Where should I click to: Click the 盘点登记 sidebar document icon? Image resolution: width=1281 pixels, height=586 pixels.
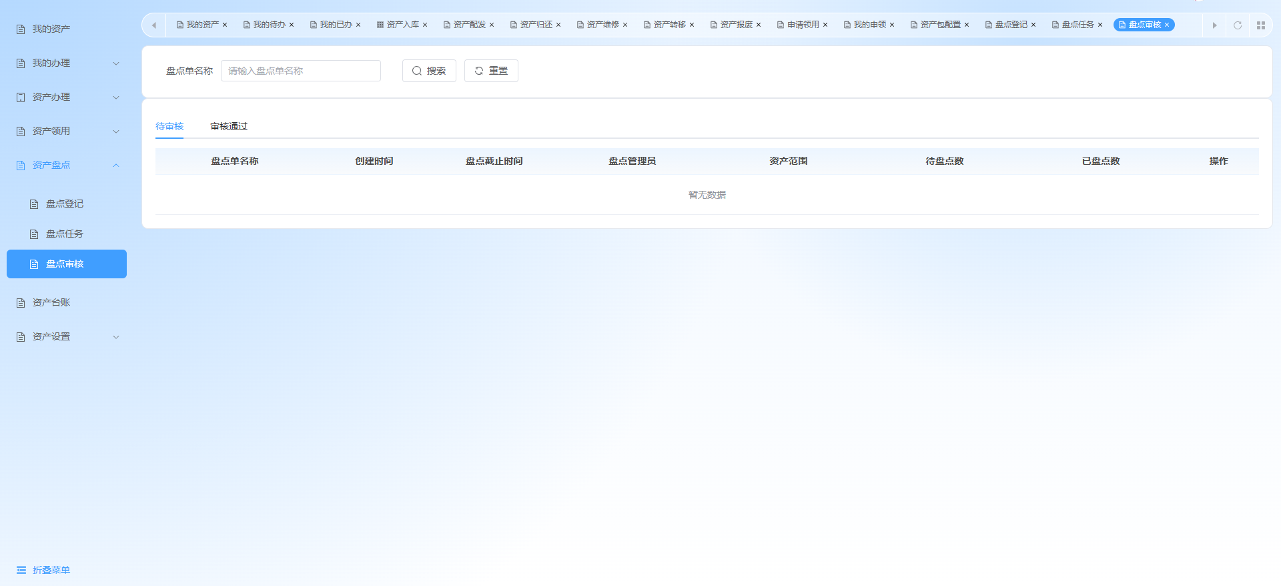click(34, 204)
